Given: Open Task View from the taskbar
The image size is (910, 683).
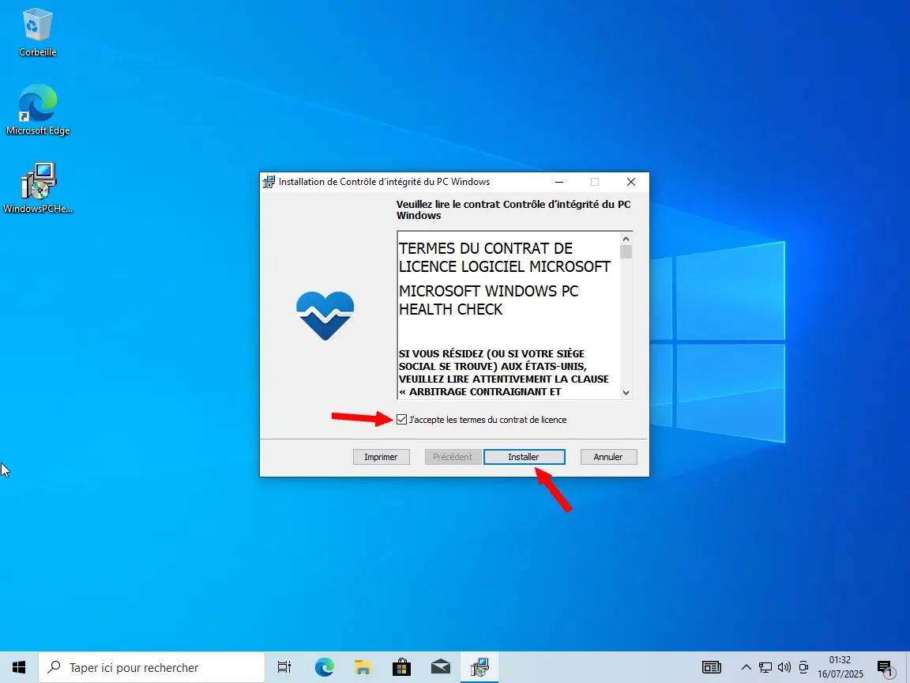Looking at the screenshot, I should 284,667.
